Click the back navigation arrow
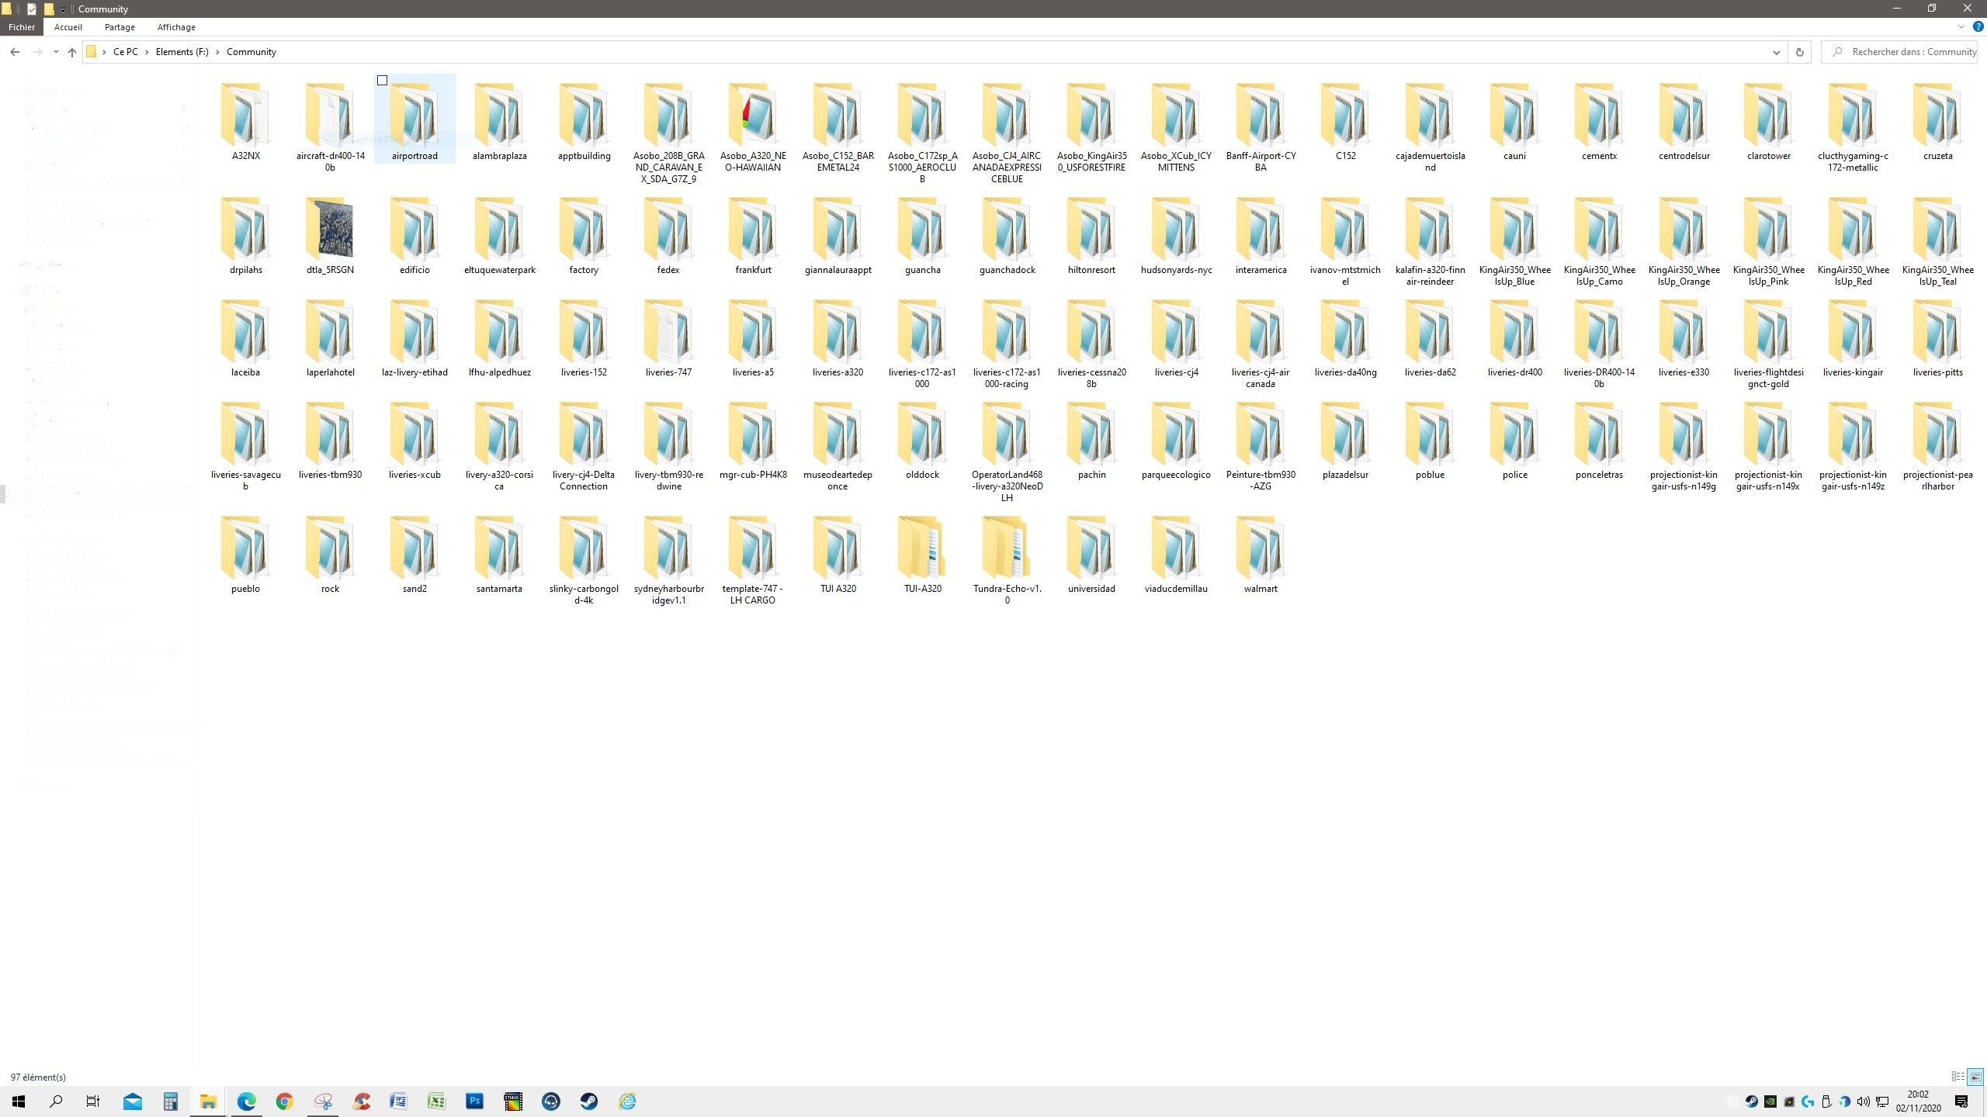This screenshot has height=1117, width=1987. [15, 52]
